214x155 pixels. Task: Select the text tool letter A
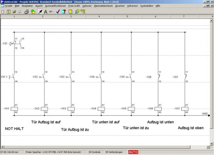[45, 12]
